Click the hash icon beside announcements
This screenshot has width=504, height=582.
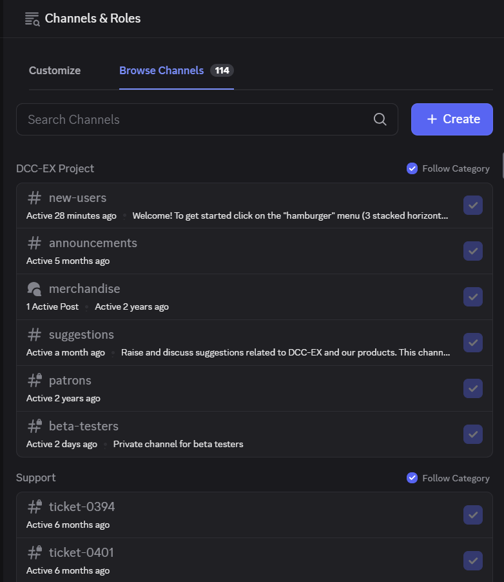[x=35, y=243]
